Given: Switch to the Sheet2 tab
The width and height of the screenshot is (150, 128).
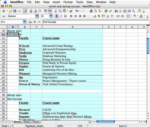Looking at the screenshot, I should pos(27,122).
